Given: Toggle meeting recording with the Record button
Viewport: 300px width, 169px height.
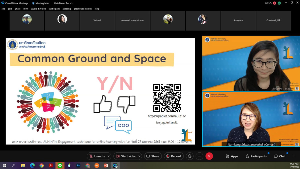Looking at the screenshot, I should (x=174, y=156).
